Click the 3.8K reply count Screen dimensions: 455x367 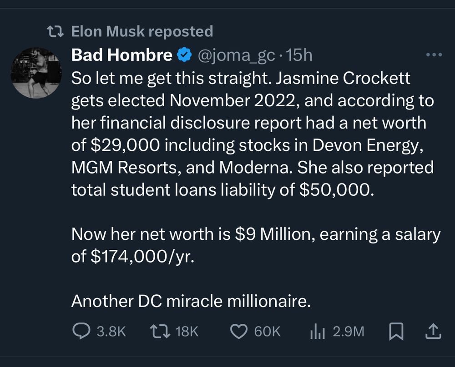coord(111,332)
